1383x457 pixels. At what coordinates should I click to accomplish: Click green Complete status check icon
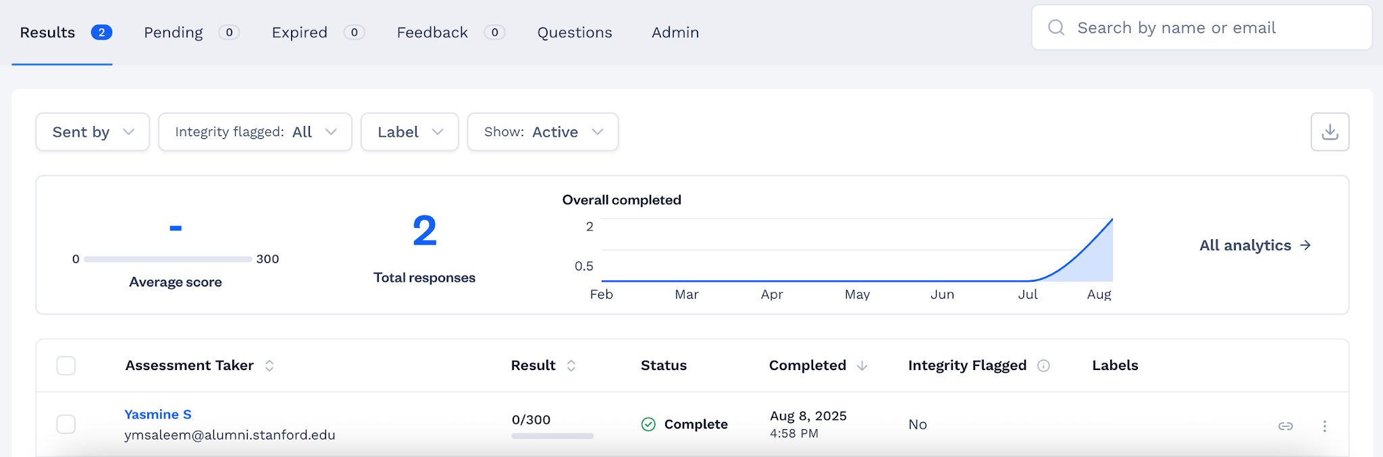pos(648,424)
